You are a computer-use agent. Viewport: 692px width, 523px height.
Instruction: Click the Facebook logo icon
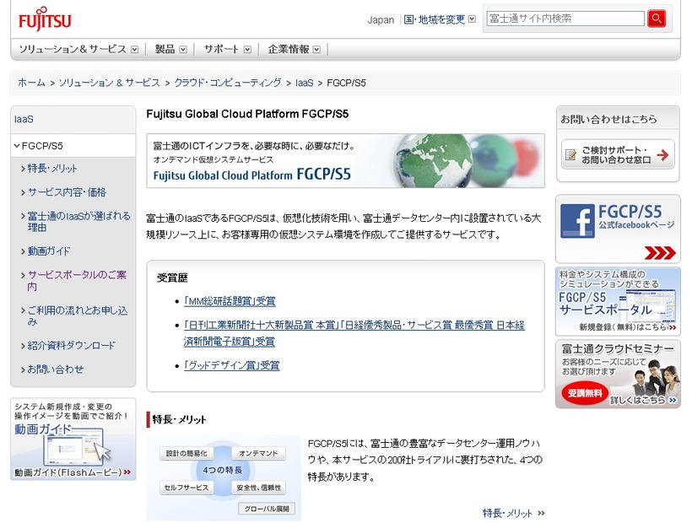coord(577,221)
